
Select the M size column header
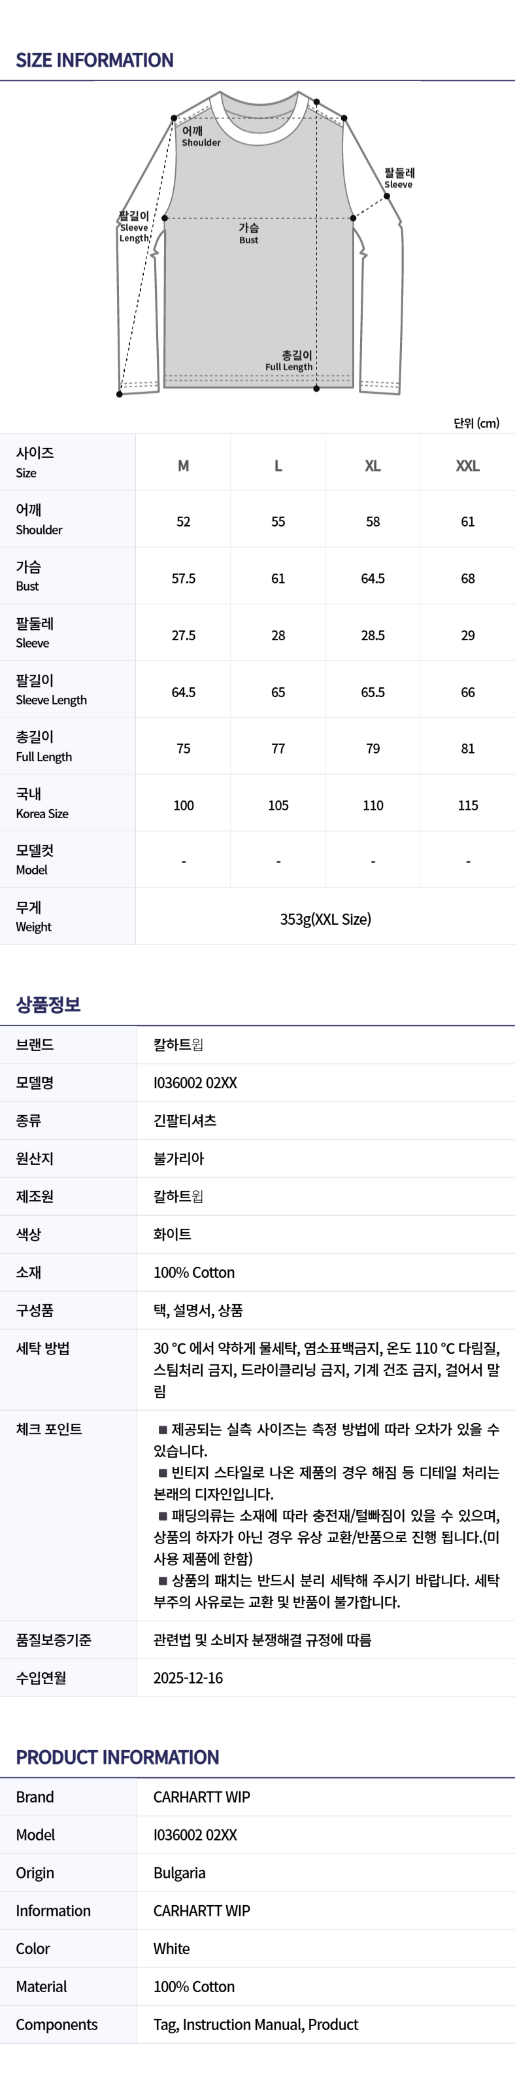pos(184,466)
